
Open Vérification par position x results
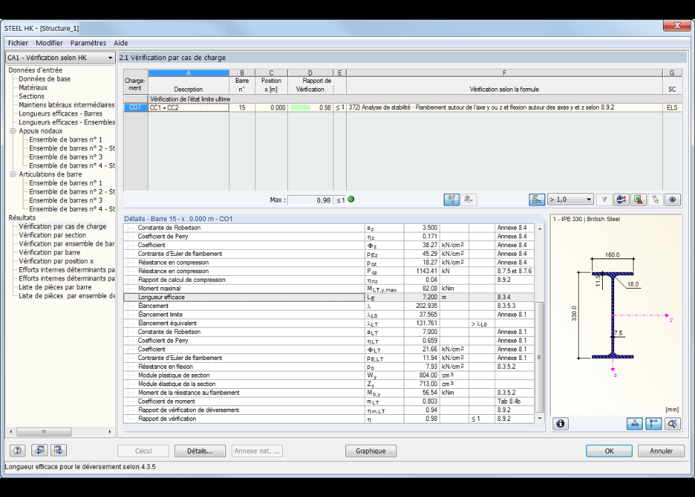(56, 261)
